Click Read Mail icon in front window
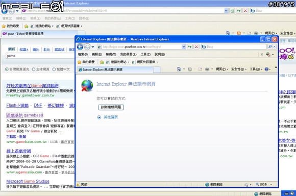Screen dimensions: 296x196 click(x=200, y=69)
